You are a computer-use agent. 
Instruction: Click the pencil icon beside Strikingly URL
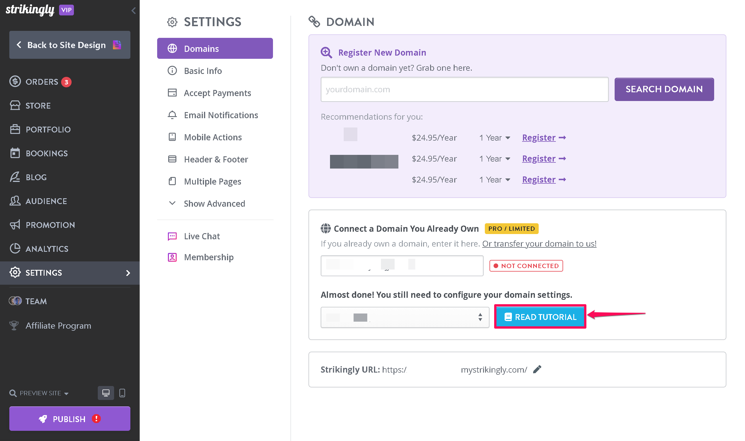click(537, 369)
